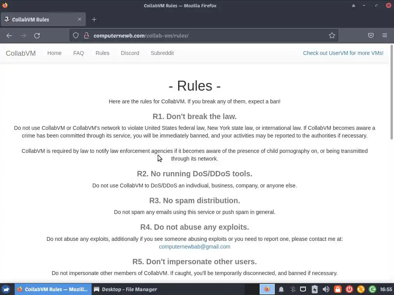This screenshot has height=295, width=394.
Task: Open the CollabVM brand link
Action: click(21, 53)
